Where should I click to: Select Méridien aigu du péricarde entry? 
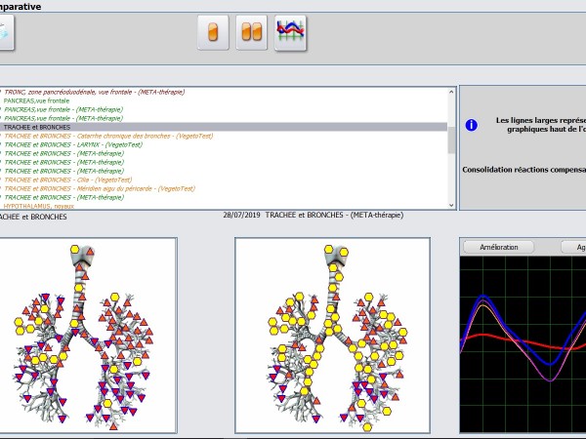(100, 188)
